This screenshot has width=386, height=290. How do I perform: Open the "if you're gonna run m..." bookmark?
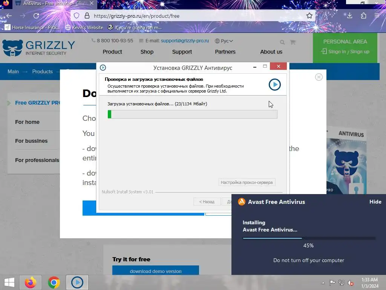(x=135, y=27)
